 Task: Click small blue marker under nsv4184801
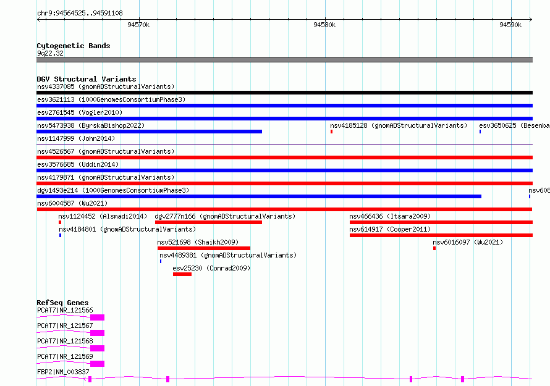[61, 235]
